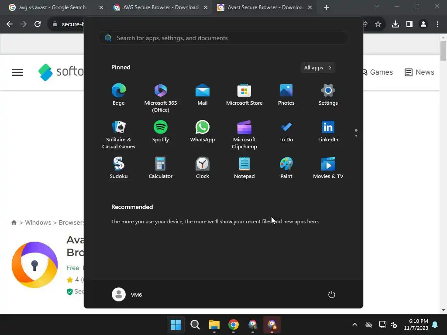The image size is (447, 335).
Task: Click the Start menu search box
Action: pos(223,38)
